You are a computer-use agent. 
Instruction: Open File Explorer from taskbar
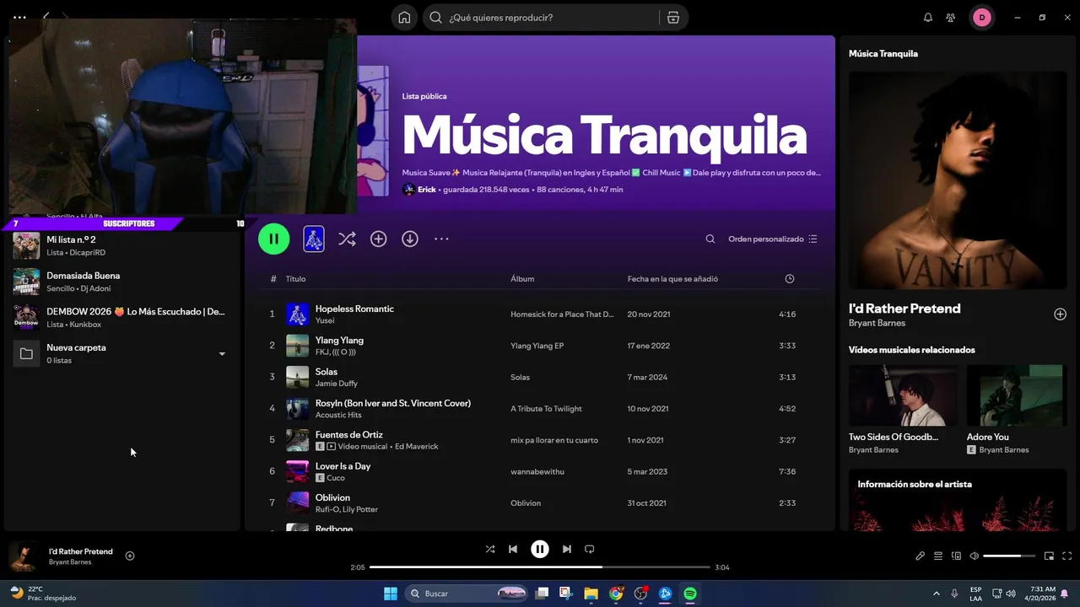(x=591, y=594)
